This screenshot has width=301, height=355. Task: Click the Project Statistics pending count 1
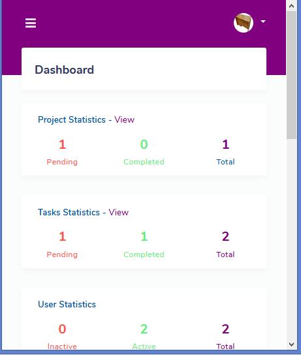62,144
